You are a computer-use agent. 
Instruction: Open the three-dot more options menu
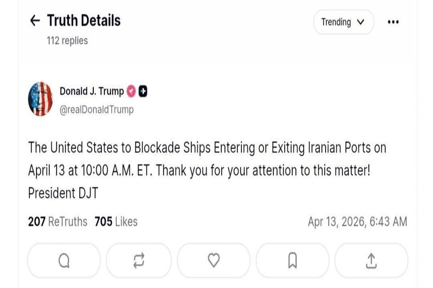393,22
